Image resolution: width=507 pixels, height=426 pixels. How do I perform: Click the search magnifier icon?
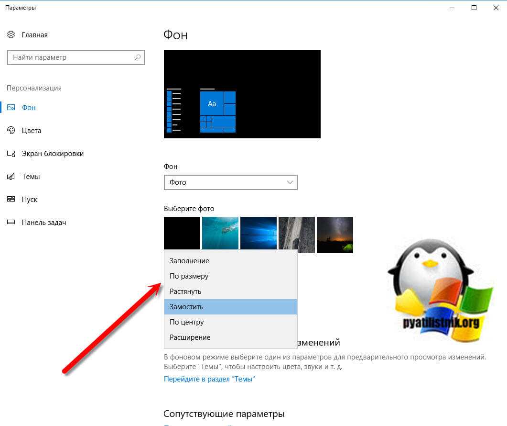pyautogui.click(x=137, y=57)
